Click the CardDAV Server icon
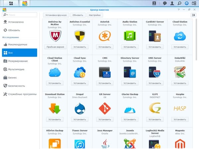The height and width of the screenshot is (149, 199). [x=155, y=36]
